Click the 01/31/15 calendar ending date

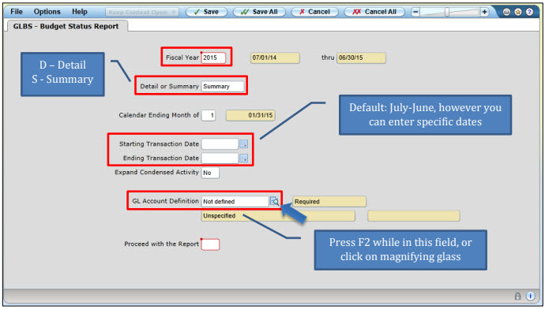(x=250, y=116)
